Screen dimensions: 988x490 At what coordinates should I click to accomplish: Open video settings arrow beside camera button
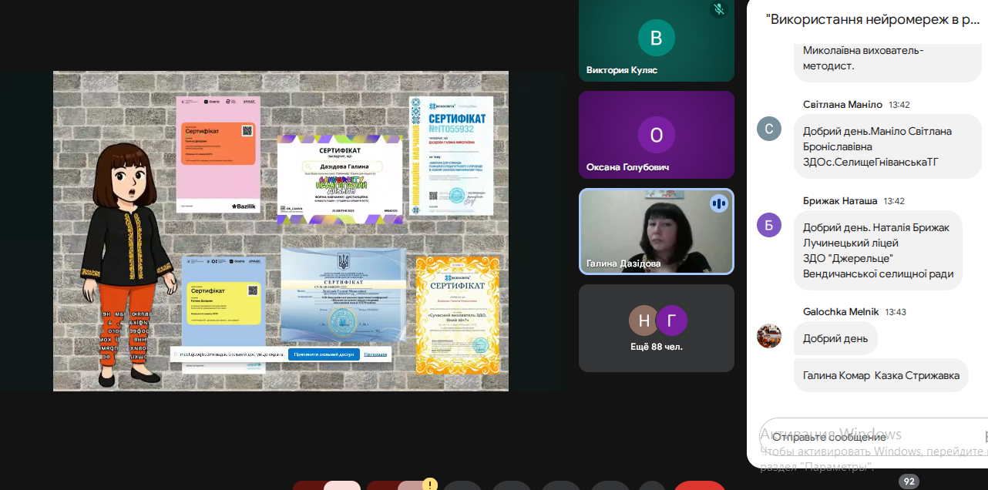tap(382, 486)
